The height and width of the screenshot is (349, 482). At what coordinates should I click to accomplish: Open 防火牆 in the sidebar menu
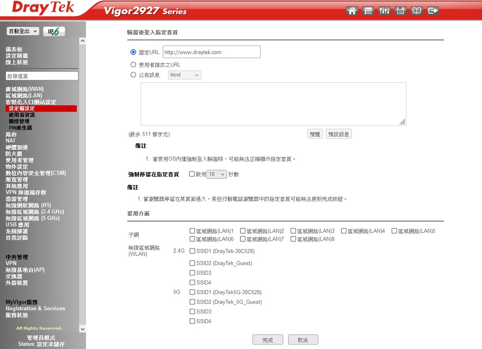tap(14, 154)
